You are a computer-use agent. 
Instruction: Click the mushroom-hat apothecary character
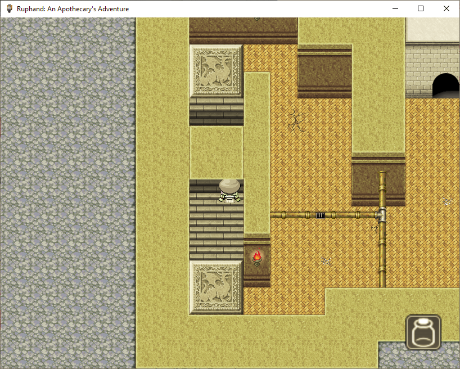click(229, 191)
